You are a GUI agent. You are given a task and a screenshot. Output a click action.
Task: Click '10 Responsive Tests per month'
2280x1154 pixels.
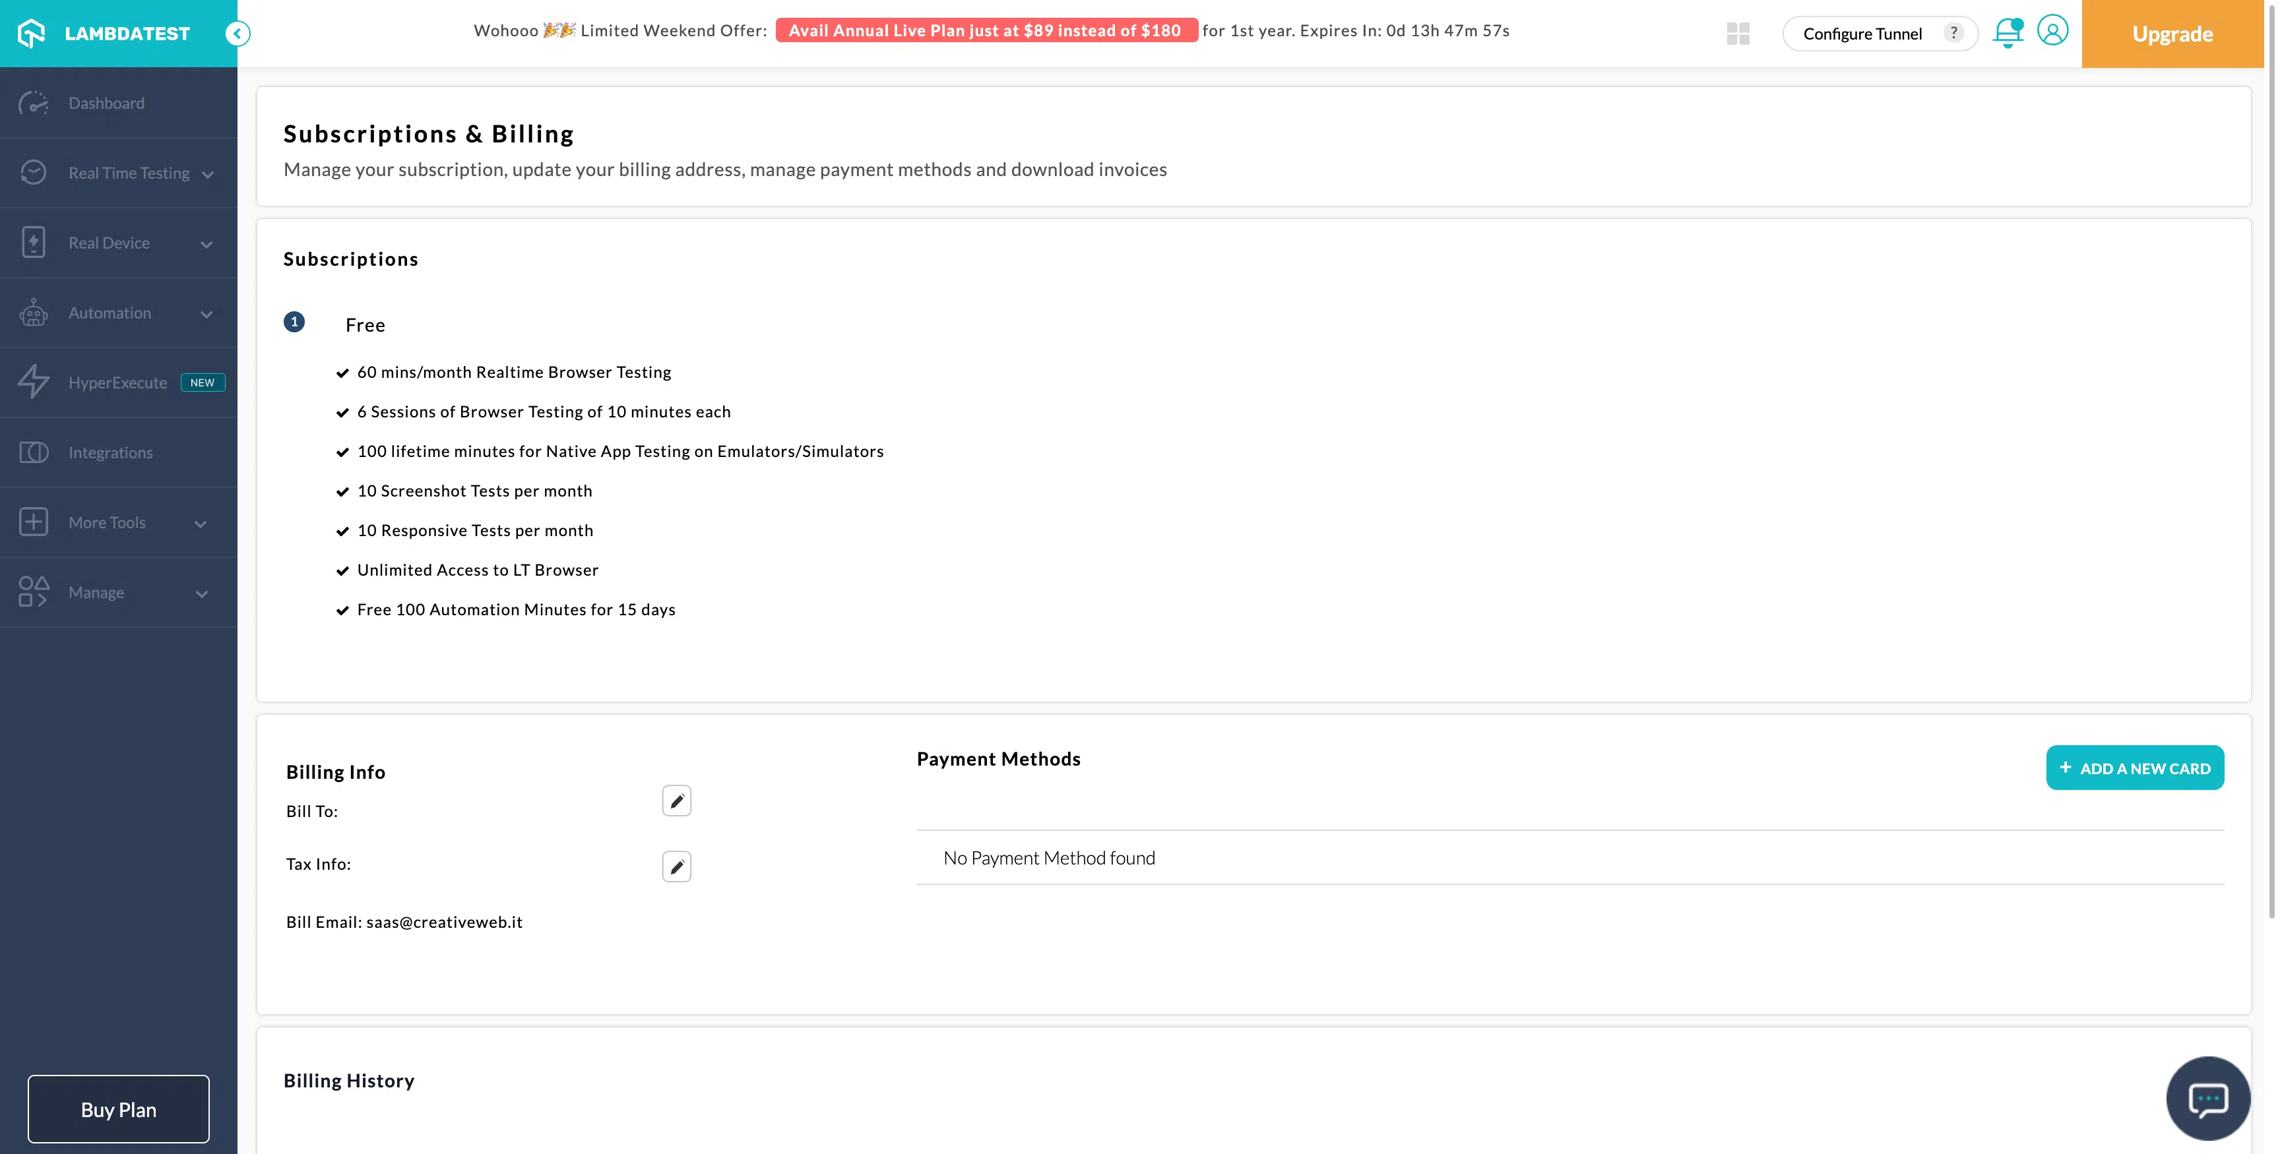click(475, 530)
